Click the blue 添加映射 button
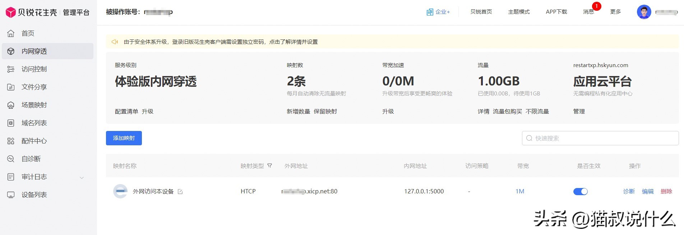The height and width of the screenshot is (235, 684). [x=124, y=138]
